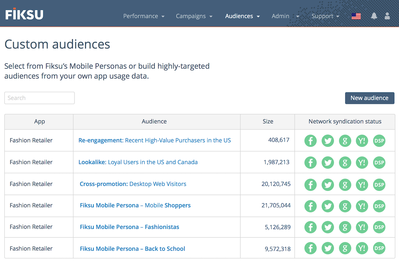Click the Size column header

[x=268, y=122]
